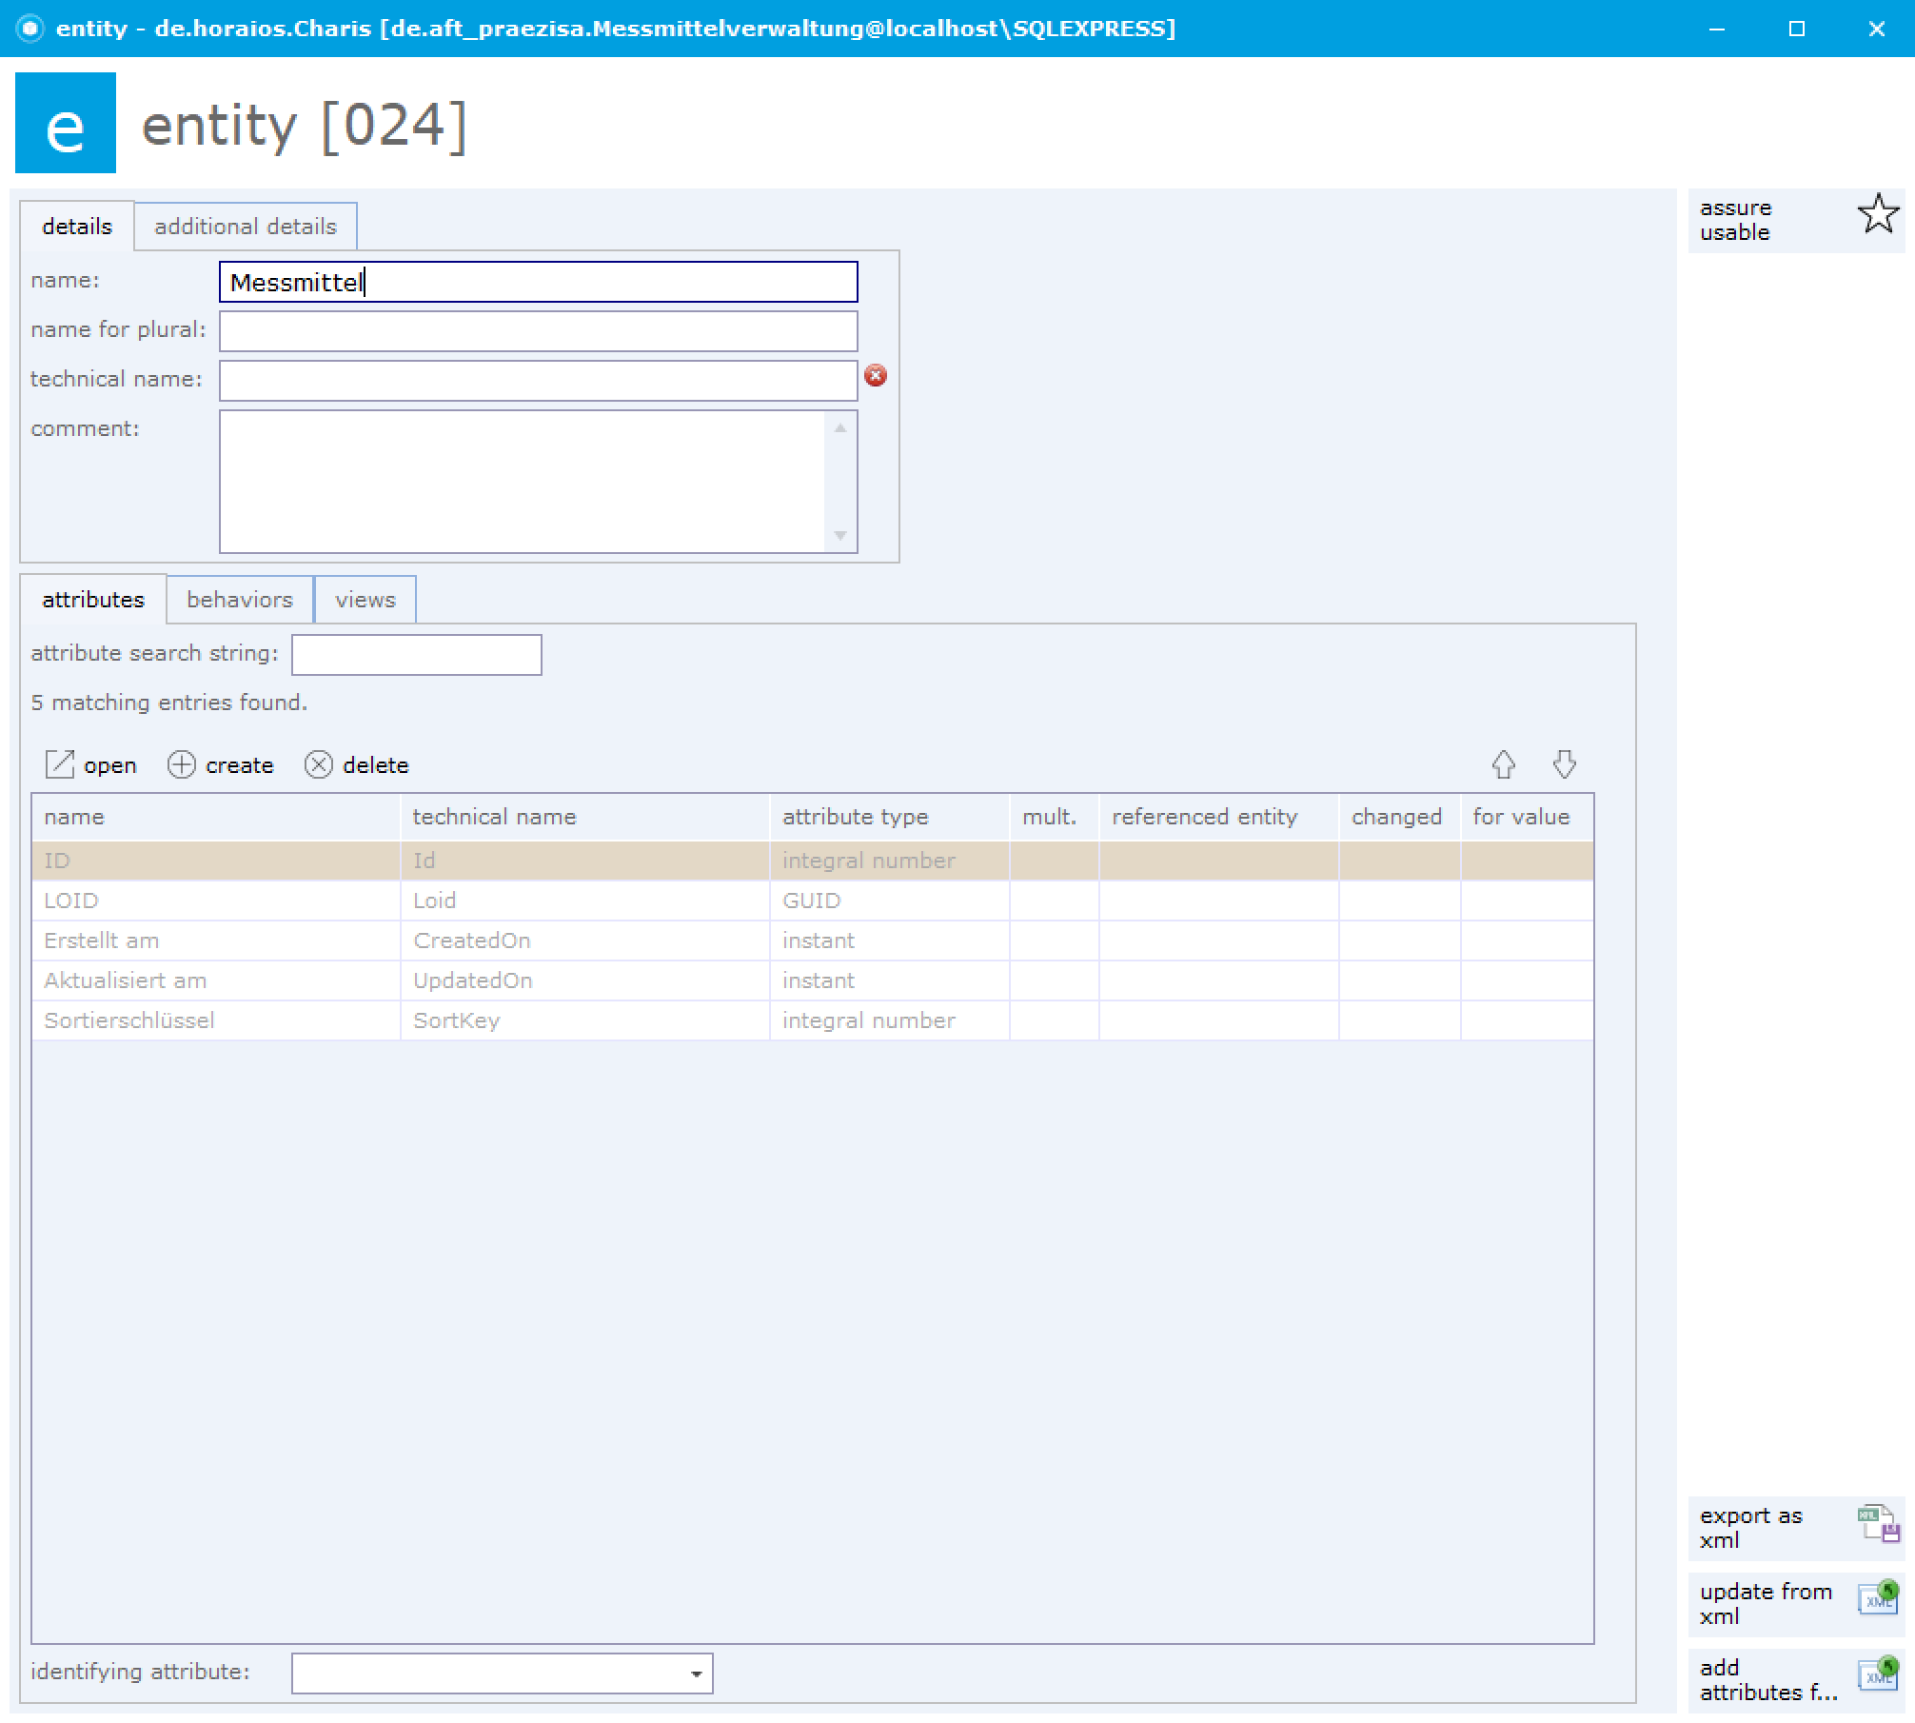Viewport: 1915px width, 1723px height.
Task: Click the update from xml icon
Action: pyautogui.click(x=1878, y=1597)
